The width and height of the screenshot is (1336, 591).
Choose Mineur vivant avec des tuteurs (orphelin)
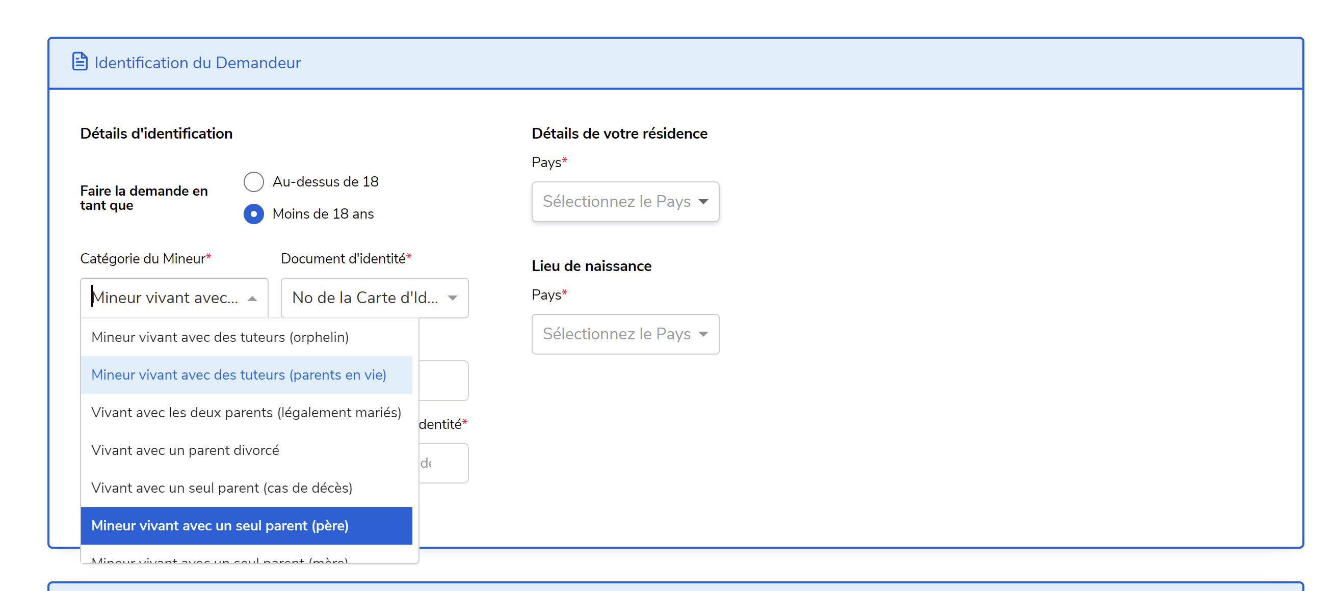point(220,337)
